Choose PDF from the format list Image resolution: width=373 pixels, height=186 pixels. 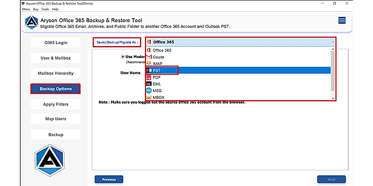tap(238, 77)
